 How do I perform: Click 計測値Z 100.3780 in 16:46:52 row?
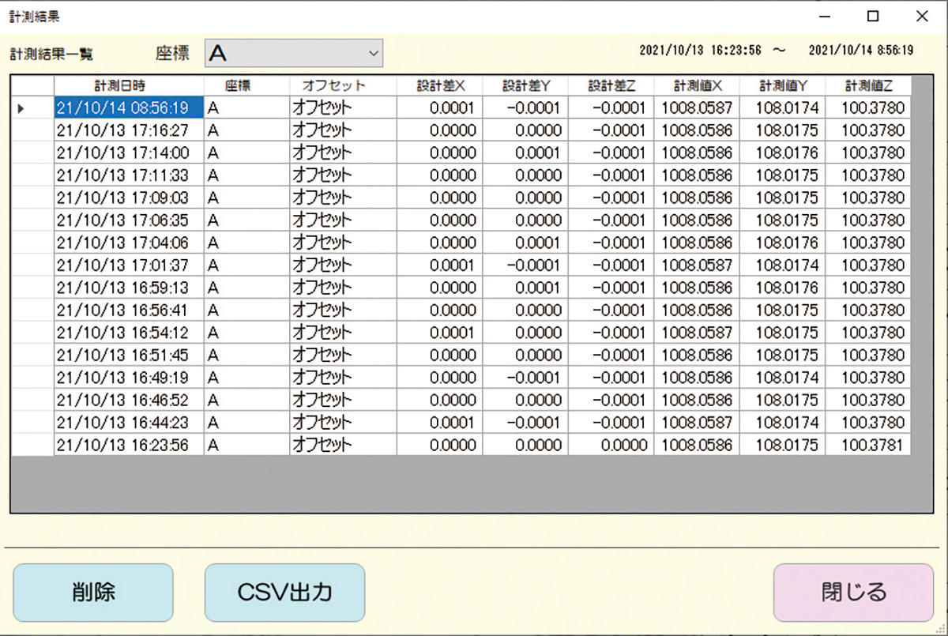tap(868, 400)
